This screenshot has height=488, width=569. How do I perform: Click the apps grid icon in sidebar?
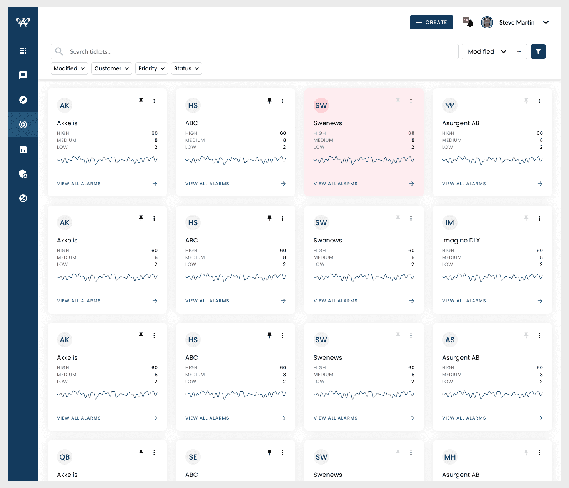click(x=23, y=51)
